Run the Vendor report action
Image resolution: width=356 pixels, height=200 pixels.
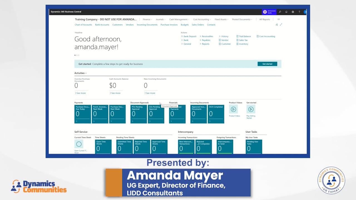click(224, 40)
